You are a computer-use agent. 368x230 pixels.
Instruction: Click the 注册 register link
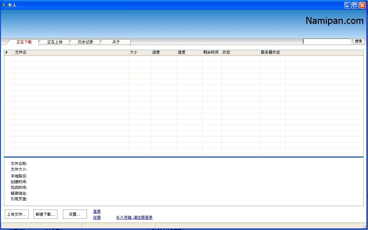(97, 218)
